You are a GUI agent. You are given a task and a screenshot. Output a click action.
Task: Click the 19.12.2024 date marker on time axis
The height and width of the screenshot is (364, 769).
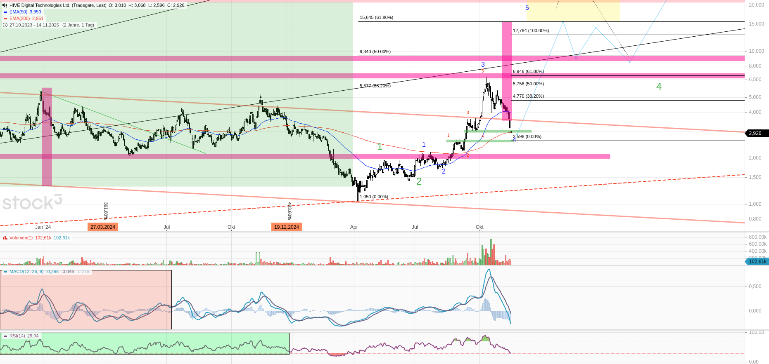[287, 227]
